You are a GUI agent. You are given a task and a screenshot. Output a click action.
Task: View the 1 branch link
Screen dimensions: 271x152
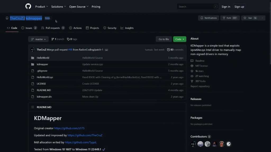58,39
